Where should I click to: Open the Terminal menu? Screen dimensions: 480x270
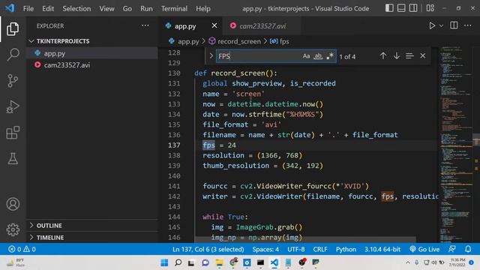[174, 8]
